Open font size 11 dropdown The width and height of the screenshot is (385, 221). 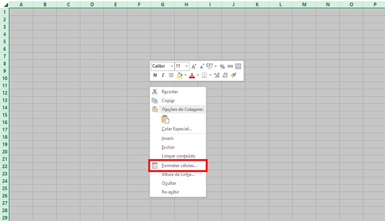point(187,66)
